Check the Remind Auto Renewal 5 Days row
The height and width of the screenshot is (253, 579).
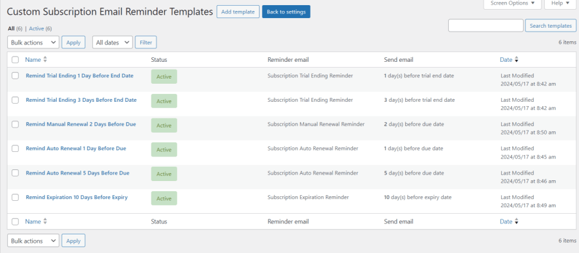tap(15, 173)
